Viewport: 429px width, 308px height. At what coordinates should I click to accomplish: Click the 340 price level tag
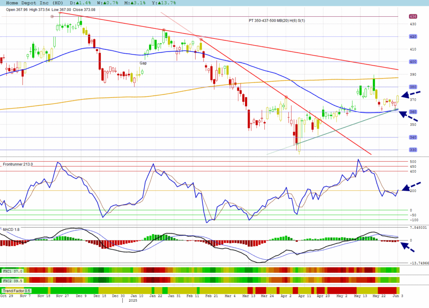point(413,137)
